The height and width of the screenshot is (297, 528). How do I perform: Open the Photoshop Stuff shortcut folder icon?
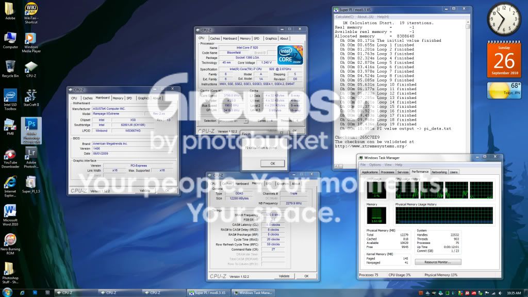(x=10, y=273)
